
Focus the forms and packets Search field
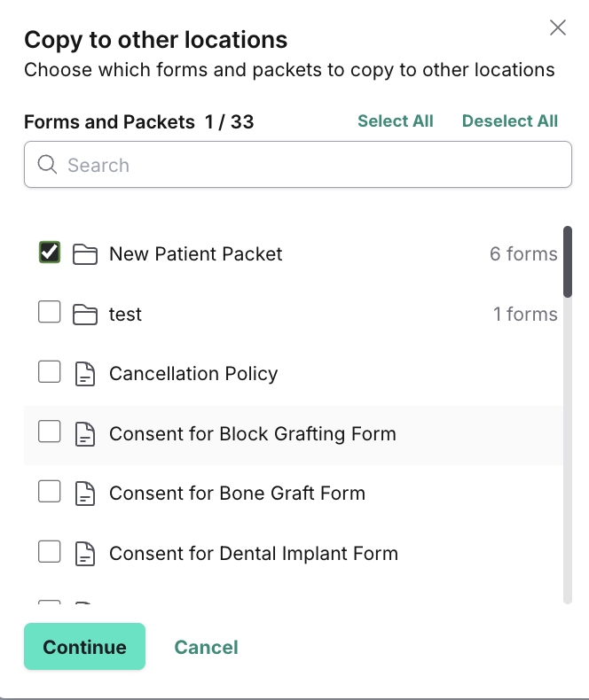click(x=298, y=164)
